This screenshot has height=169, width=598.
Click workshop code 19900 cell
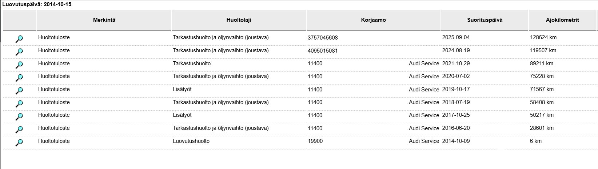pyautogui.click(x=315, y=141)
